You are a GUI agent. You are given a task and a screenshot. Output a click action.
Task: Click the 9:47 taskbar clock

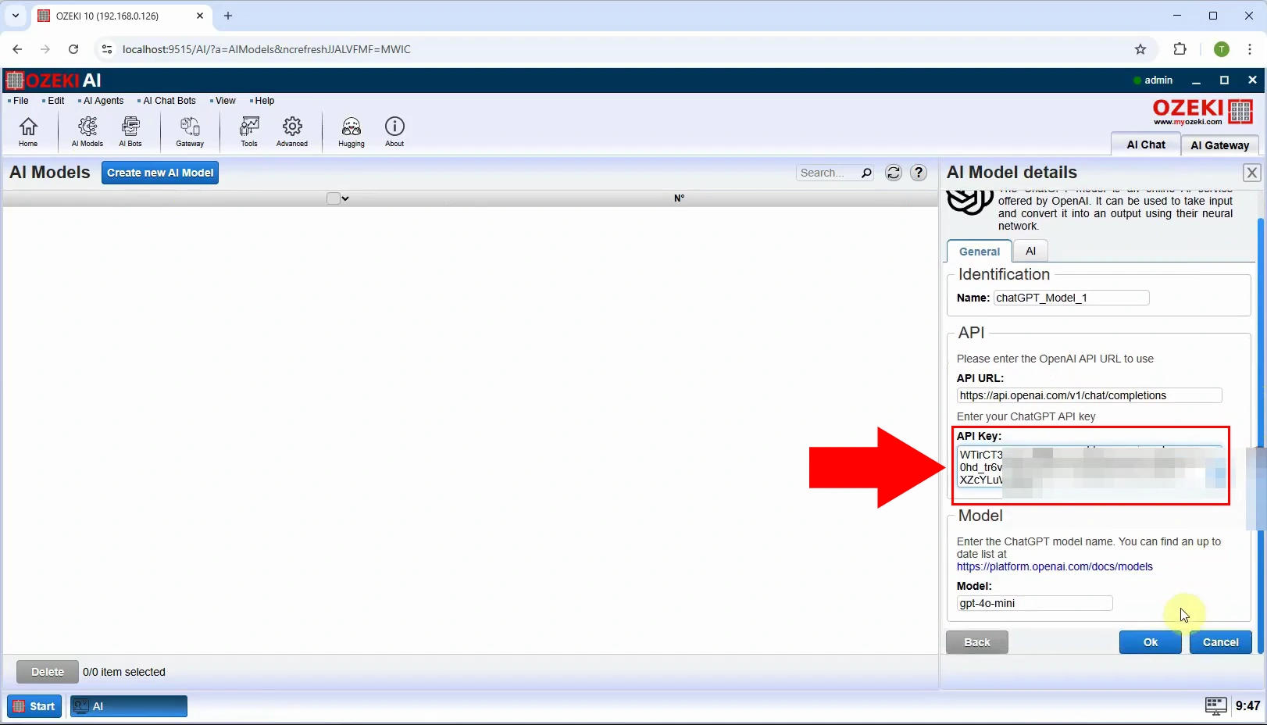point(1247,706)
